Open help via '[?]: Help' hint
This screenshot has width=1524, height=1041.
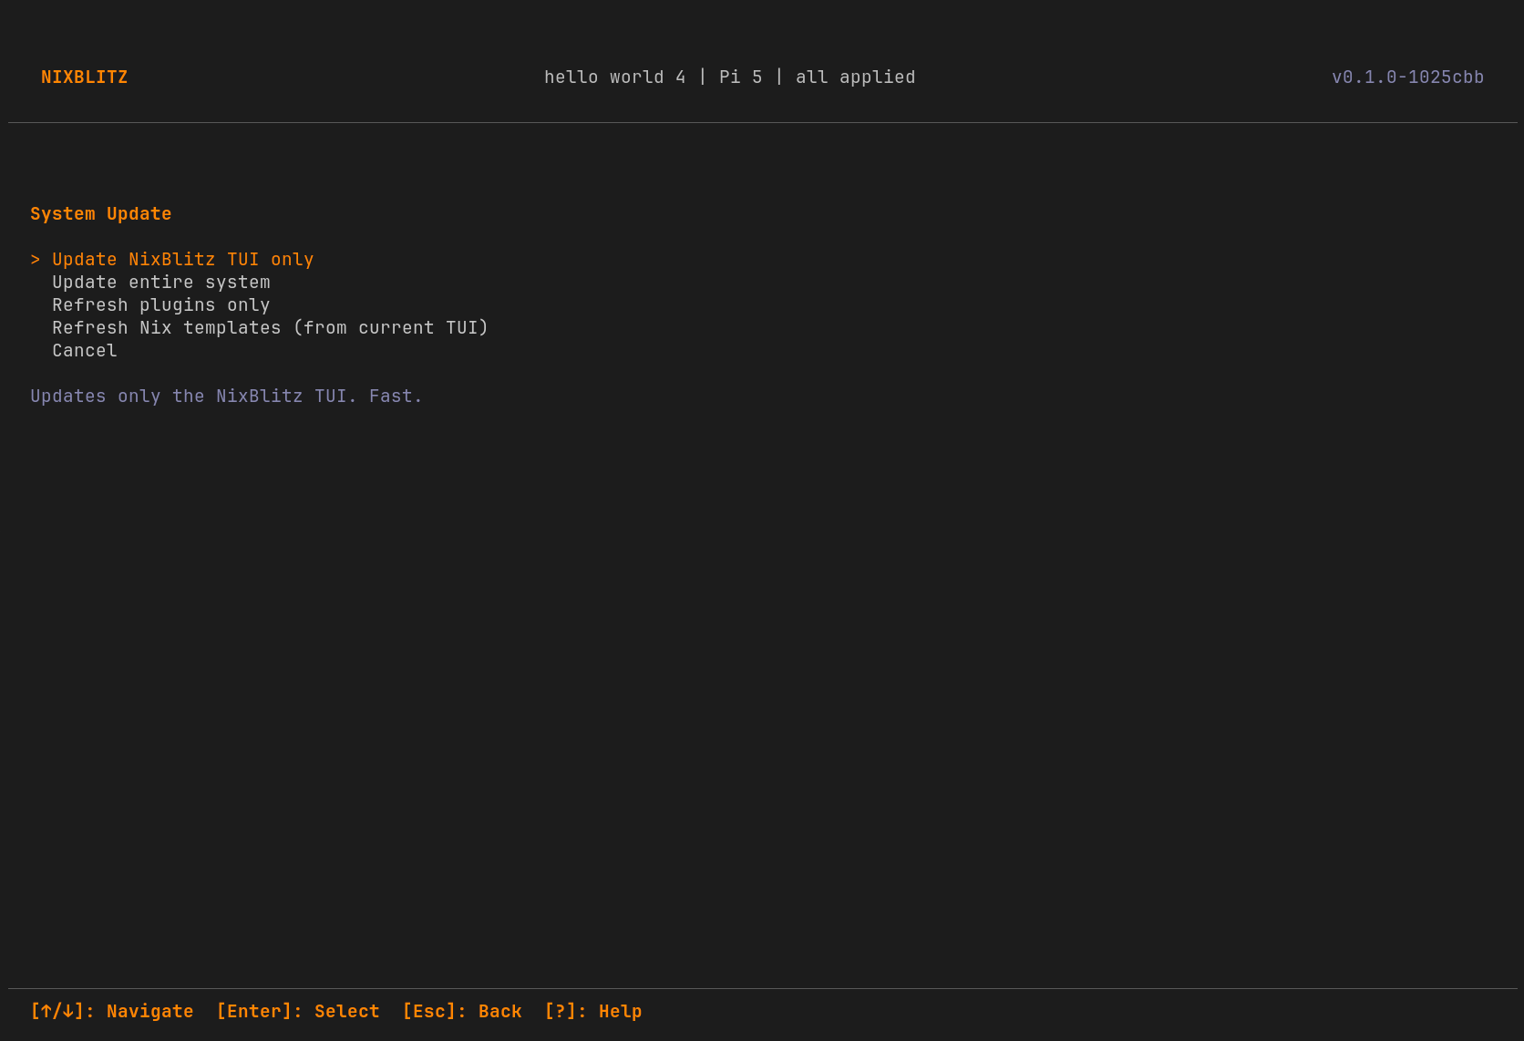(x=593, y=1012)
